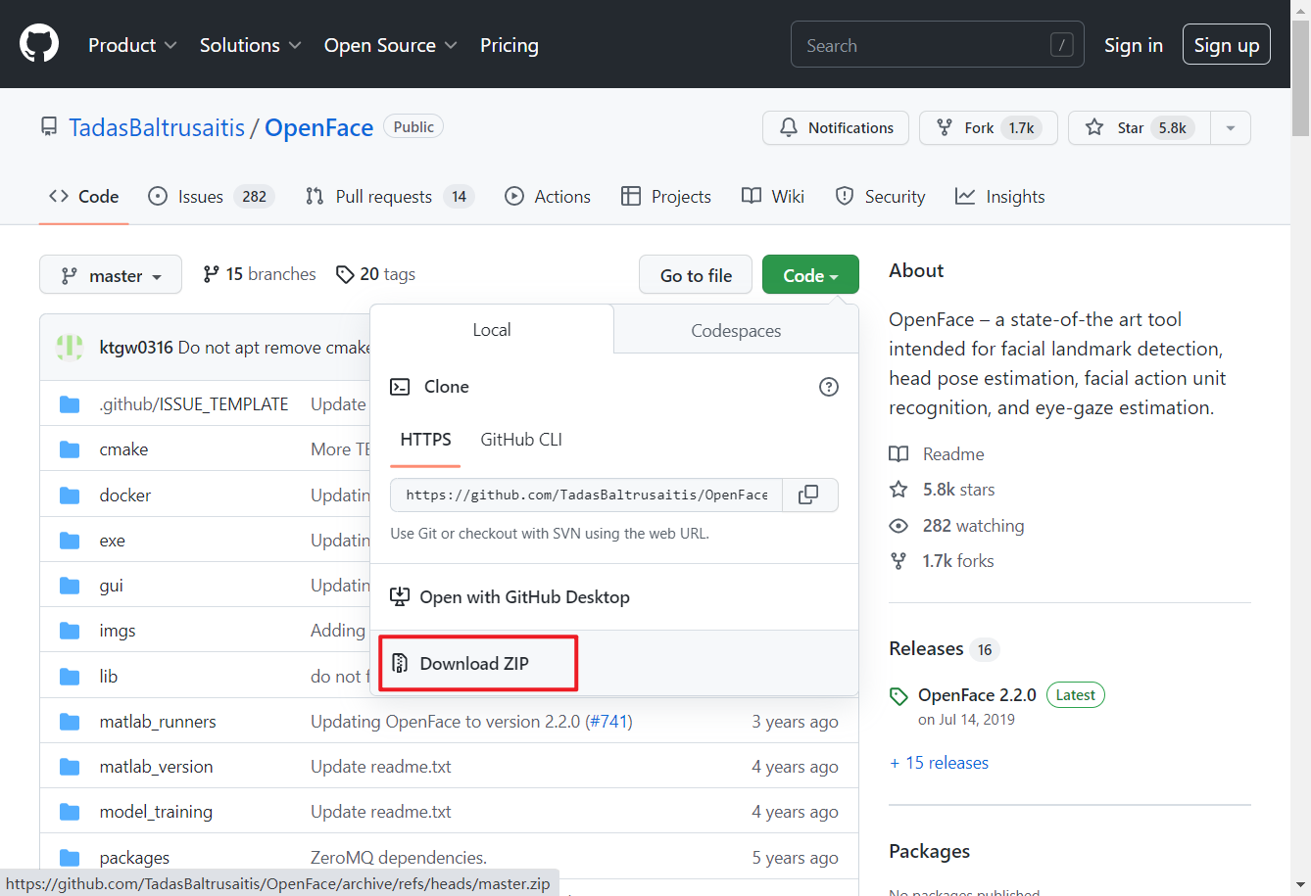Open the packages folder
This screenshot has height=896, width=1311.
[x=134, y=857]
